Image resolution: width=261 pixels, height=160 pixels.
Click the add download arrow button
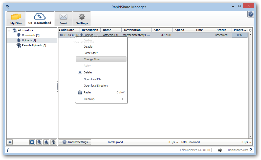coord(39,142)
